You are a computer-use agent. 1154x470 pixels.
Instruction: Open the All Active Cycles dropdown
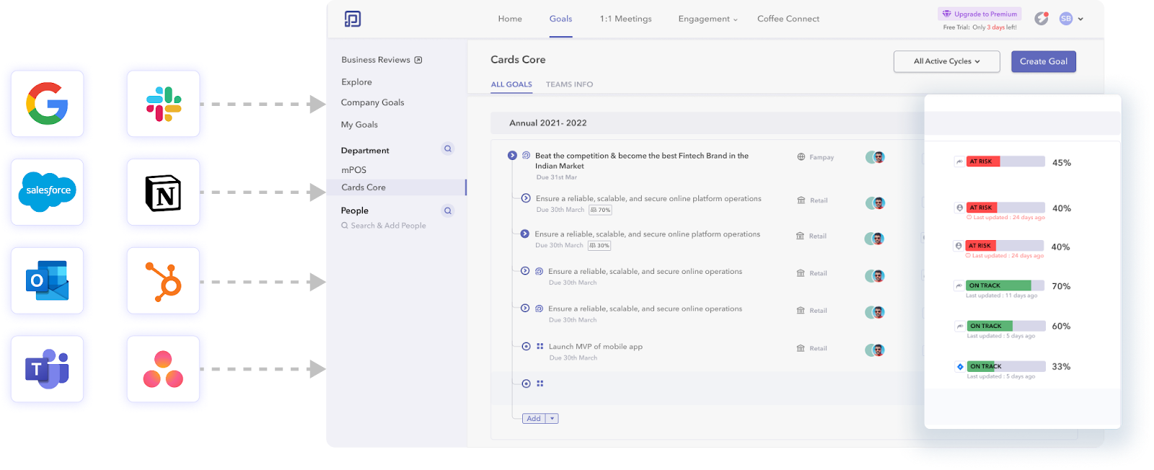tap(946, 61)
